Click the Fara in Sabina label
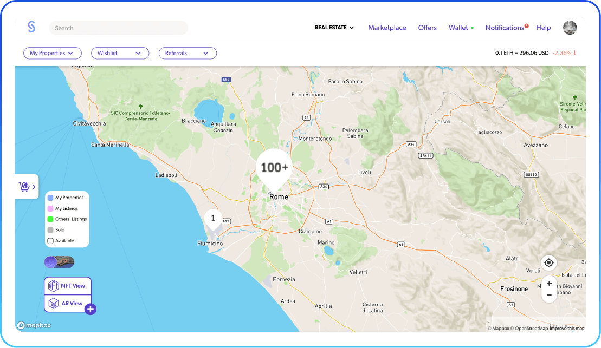 345,81
